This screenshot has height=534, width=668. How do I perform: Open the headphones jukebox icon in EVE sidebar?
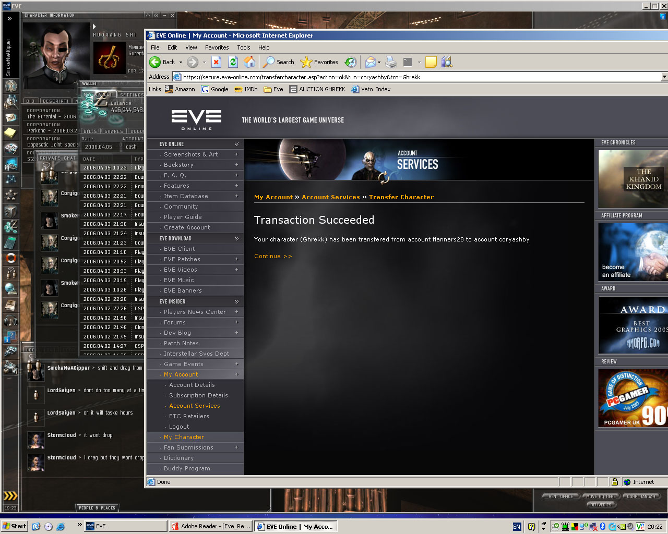coord(10,321)
